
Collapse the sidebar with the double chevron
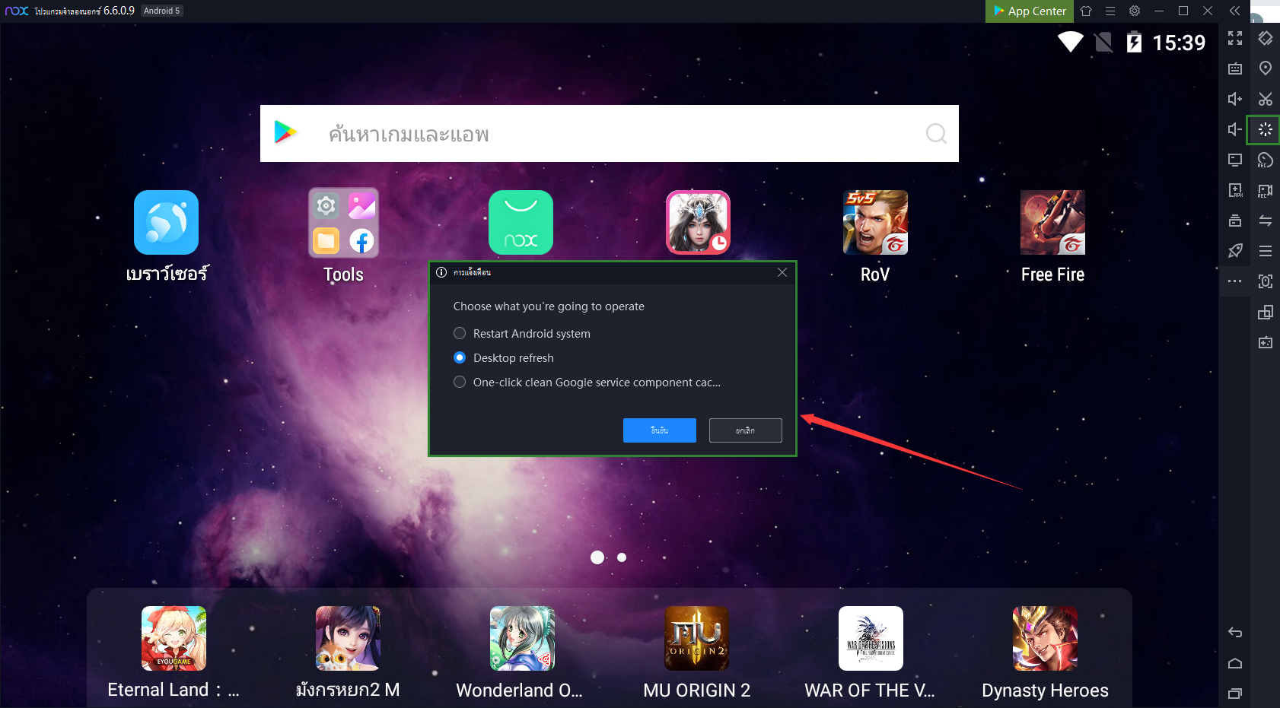[x=1234, y=11]
